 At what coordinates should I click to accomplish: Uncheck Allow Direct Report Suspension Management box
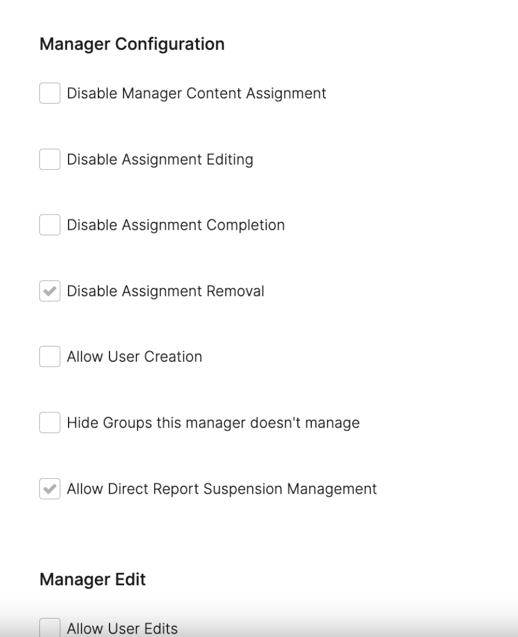coord(49,488)
